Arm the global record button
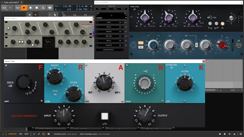 (x=37, y=8)
